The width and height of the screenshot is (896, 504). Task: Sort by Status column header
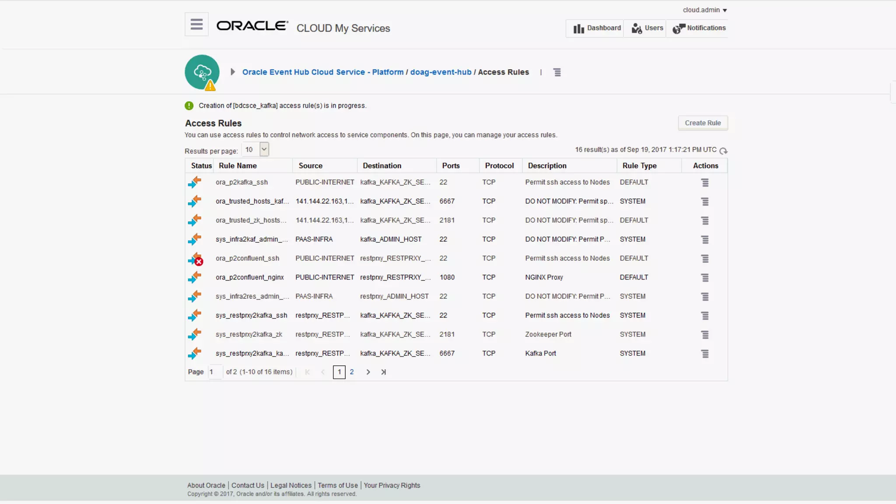[x=201, y=165]
